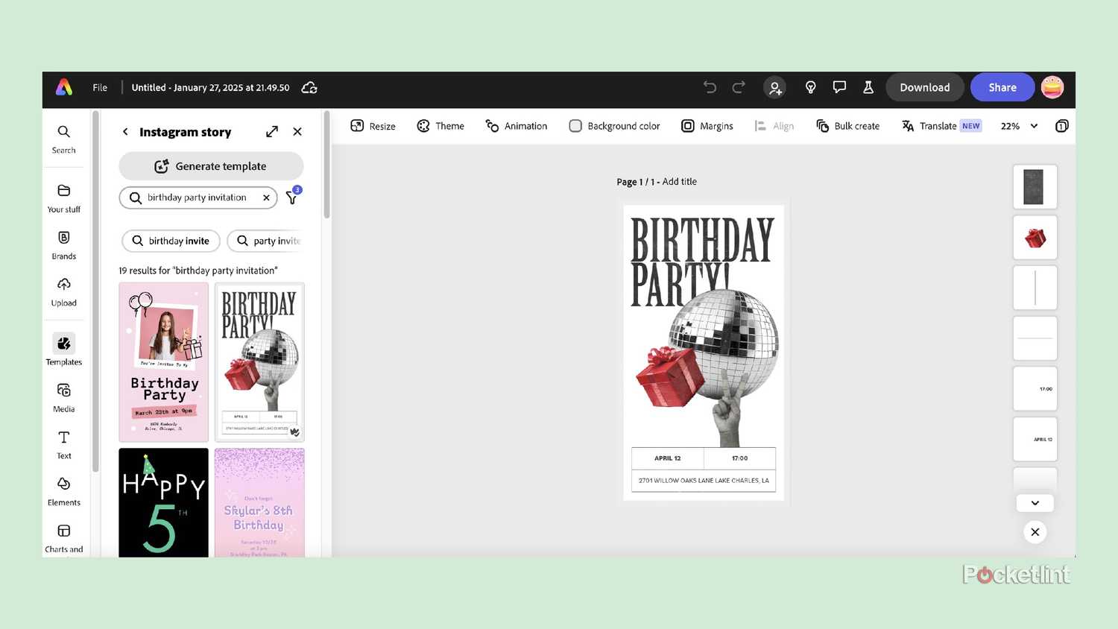Click Generate template
This screenshot has height=629, width=1118.
tap(211, 165)
